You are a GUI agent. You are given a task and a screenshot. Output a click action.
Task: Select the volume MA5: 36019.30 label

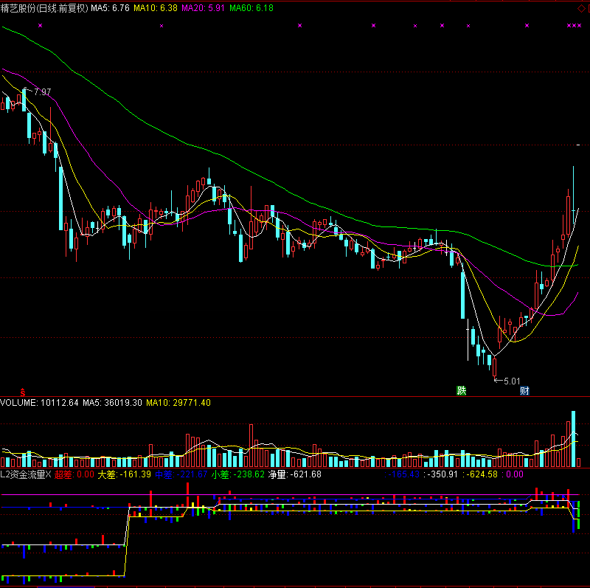tap(113, 403)
